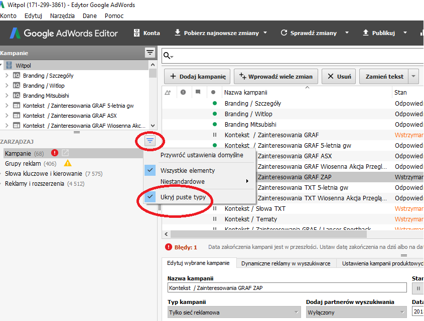Open Narzędzia menu
Viewport: 424px width, 321px height.
pos(62,16)
